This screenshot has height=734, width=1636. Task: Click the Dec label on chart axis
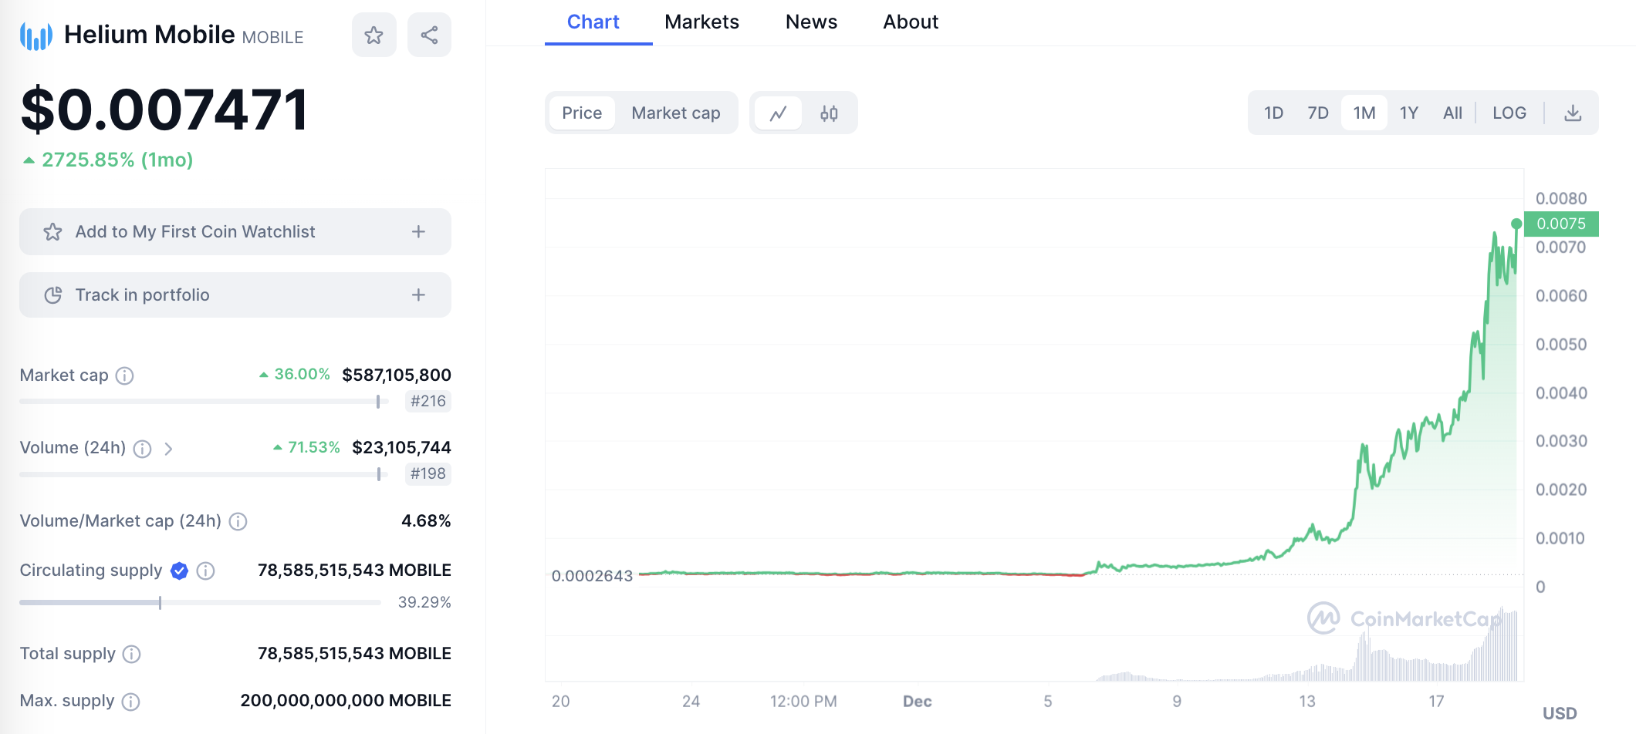tap(918, 702)
